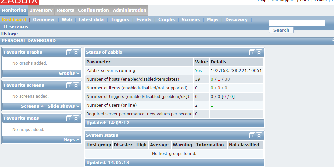Image resolution: width=334 pixels, height=167 pixels.
Task: Click the Information column header
Action: point(211,145)
